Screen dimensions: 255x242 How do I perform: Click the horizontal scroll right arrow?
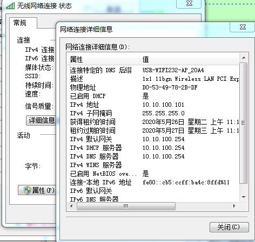[x=234, y=206]
